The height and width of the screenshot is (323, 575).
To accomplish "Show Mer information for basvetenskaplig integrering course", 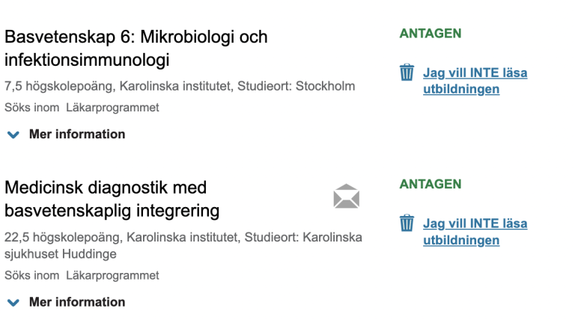I will click(77, 302).
